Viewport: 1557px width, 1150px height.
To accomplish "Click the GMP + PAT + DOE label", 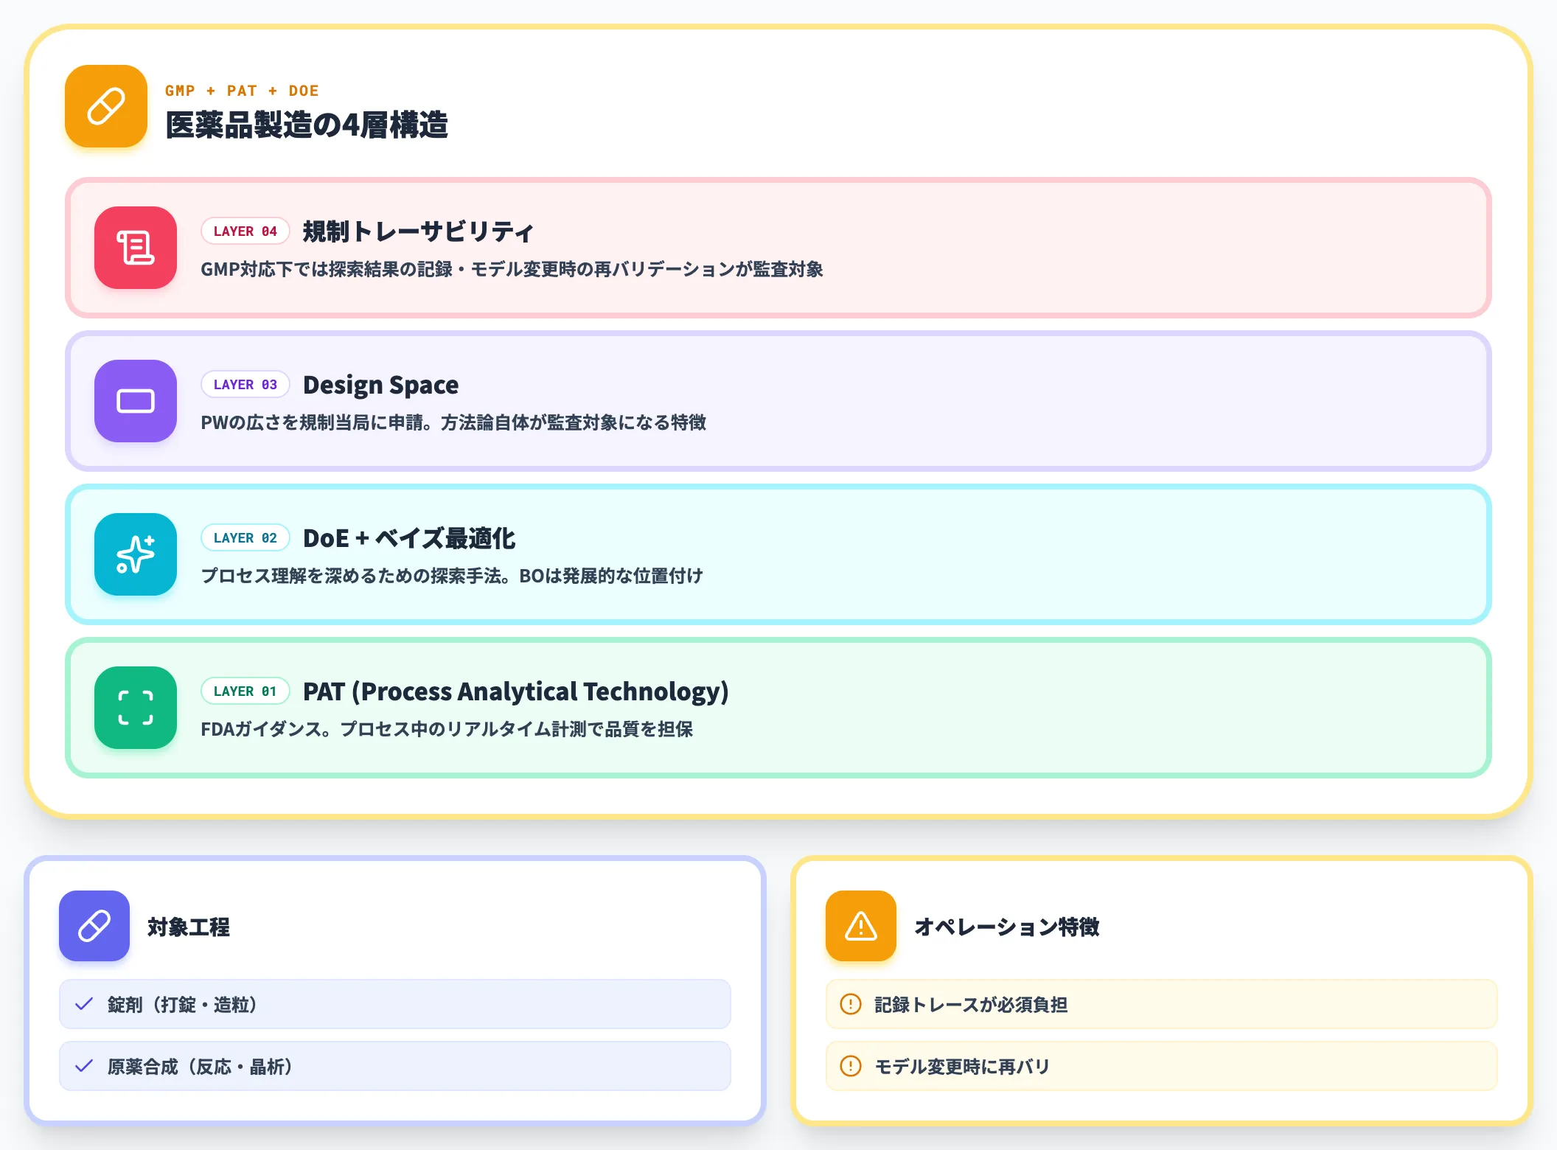I will (242, 91).
